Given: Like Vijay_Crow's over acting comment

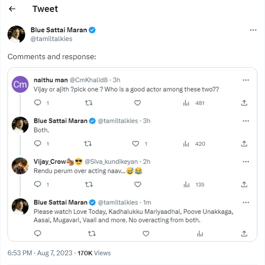Looking at the screenshot, I should [x=137, y=185].
